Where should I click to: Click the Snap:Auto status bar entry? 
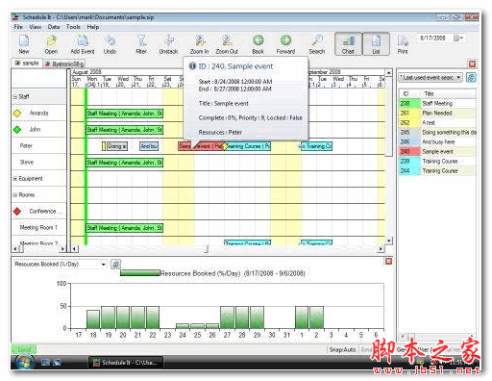coord(342,349)
